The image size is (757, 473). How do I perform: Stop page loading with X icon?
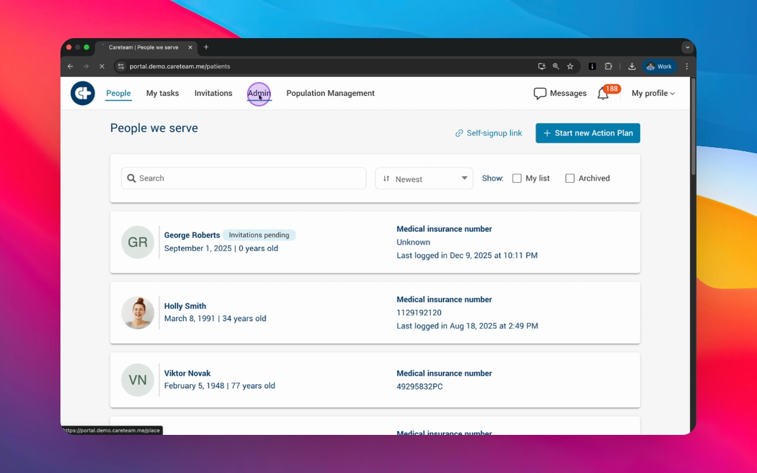pos(102,66)
